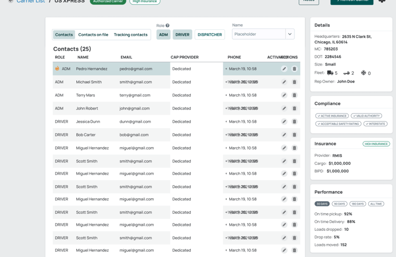Select the 30 DAYS performance range

pyautogui.click(x=322, y=204)
